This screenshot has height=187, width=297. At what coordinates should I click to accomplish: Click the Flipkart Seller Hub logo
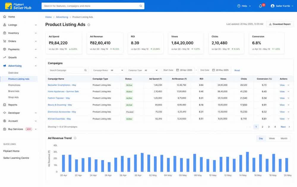click(x=18, y=6)
